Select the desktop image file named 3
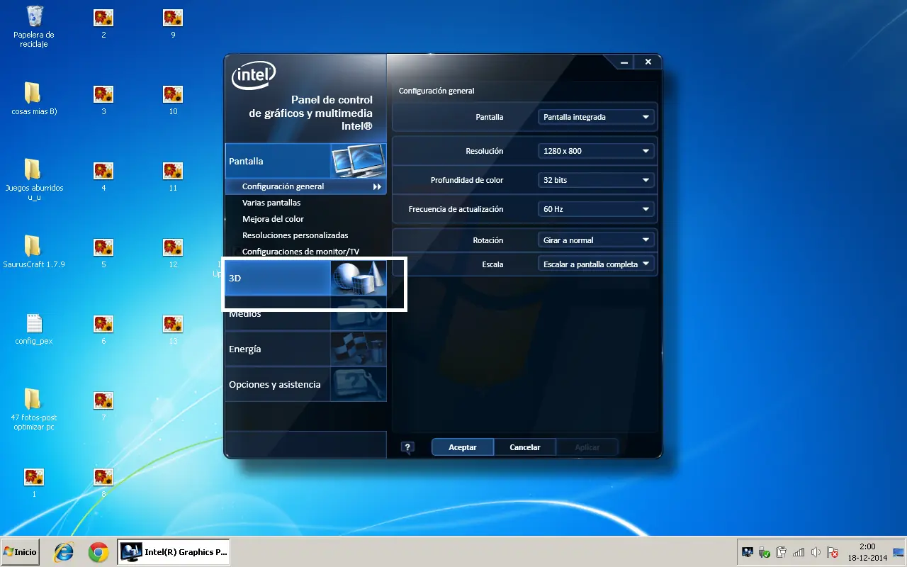 (x=103, y=99)
